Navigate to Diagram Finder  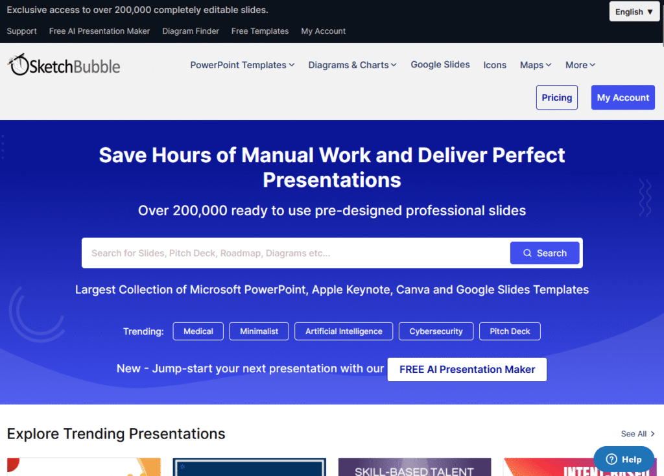[x=191, y=31]
